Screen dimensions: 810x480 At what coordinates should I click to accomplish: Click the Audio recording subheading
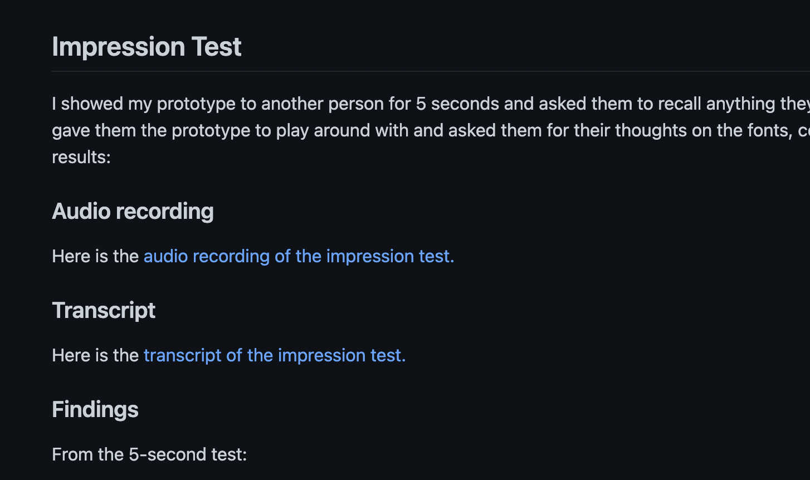(x=133, y=212)
